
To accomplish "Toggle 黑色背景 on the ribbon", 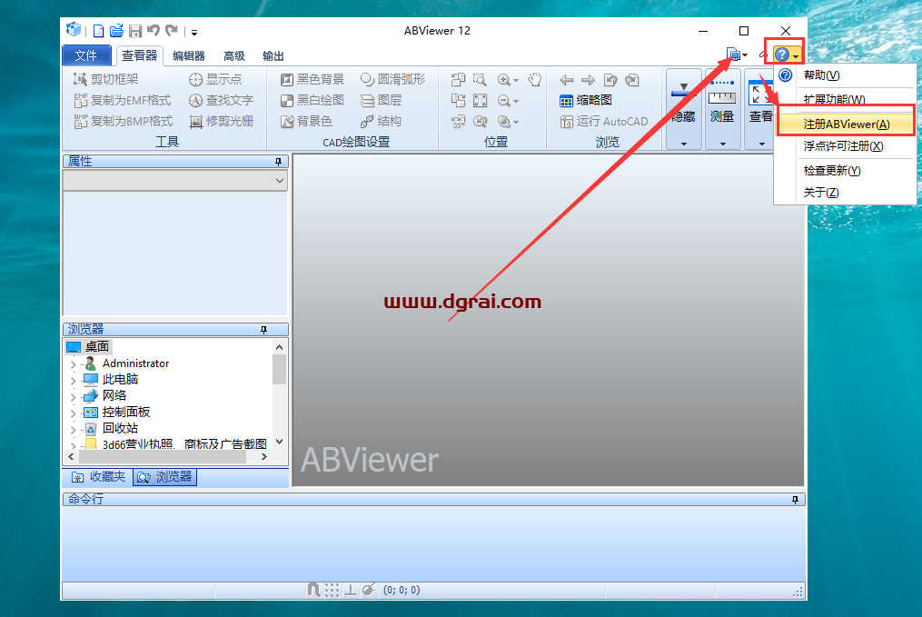I will pyautogui.click(x=312, y=79).
